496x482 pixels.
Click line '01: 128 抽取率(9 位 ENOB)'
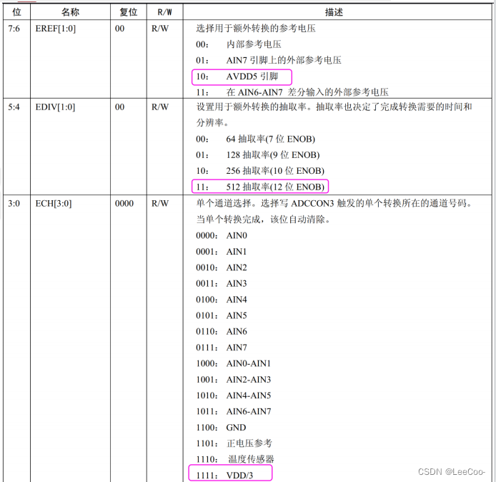pyautogui.click(x=258, y=154)
